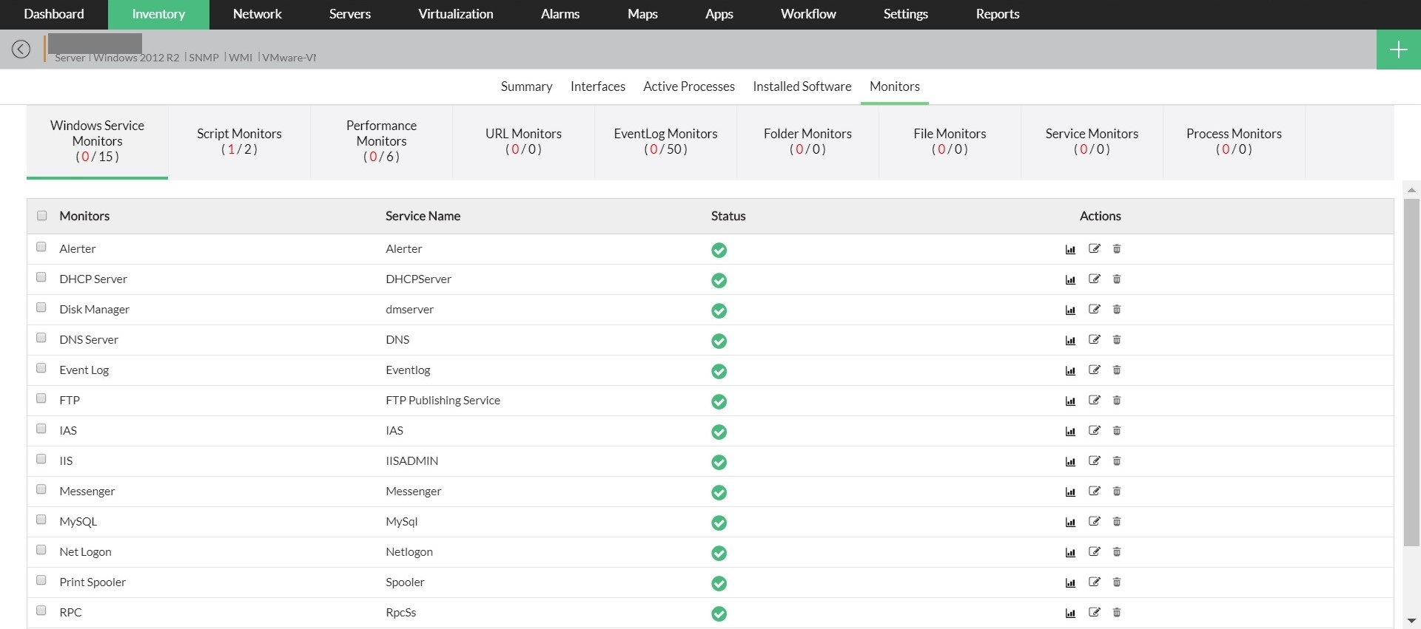Edit the Print Spooler monitor
This screenshot has width=1421, height=629.
(x=1094, y=582)
